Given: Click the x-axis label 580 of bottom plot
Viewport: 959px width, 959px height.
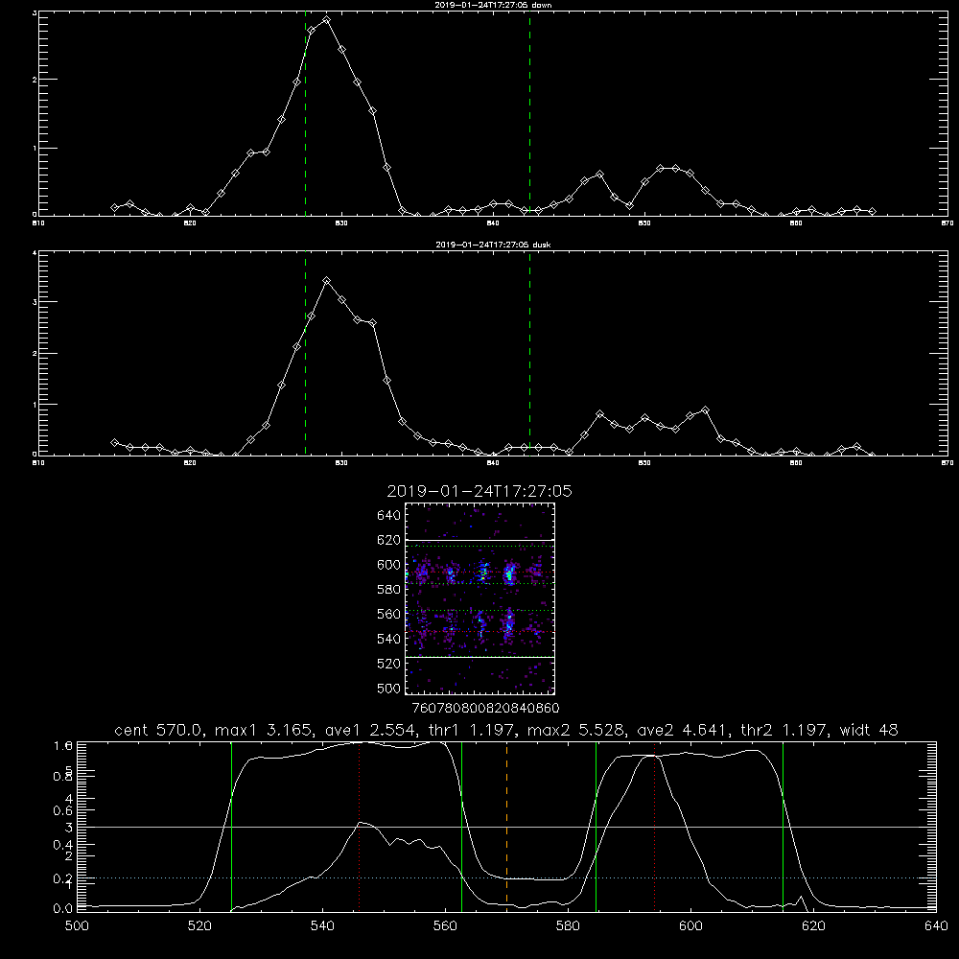Looking at the screenshot, I should click(568, 926).
